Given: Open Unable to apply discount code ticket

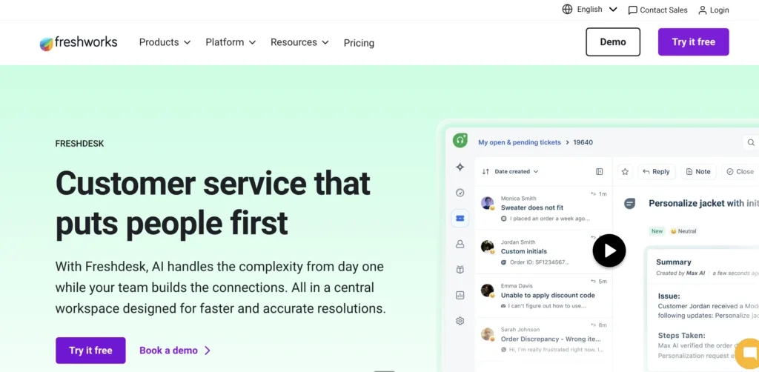Looking at the screenshot, I should (x=543, y=296).
